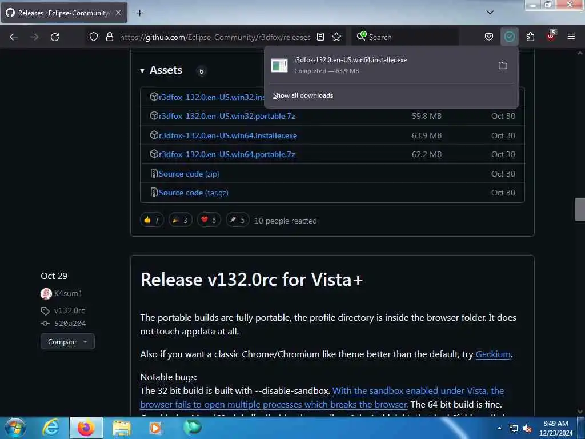This screenshot has height=439, width=585.
Task: Click zip file icon beside Source code (zip)
Action: [x=154, y=173]
